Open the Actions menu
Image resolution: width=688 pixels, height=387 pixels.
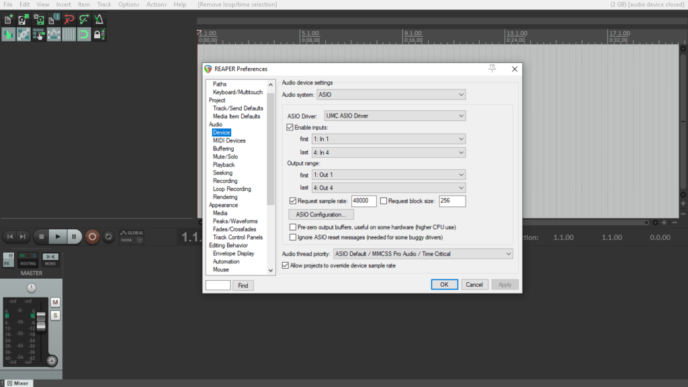[x=156, y=5]
